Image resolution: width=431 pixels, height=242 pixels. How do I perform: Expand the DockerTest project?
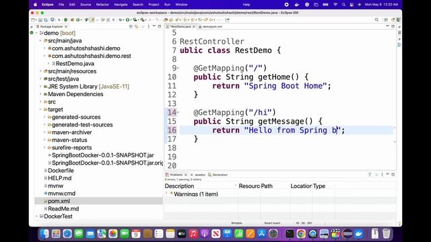tap(36, 216)
